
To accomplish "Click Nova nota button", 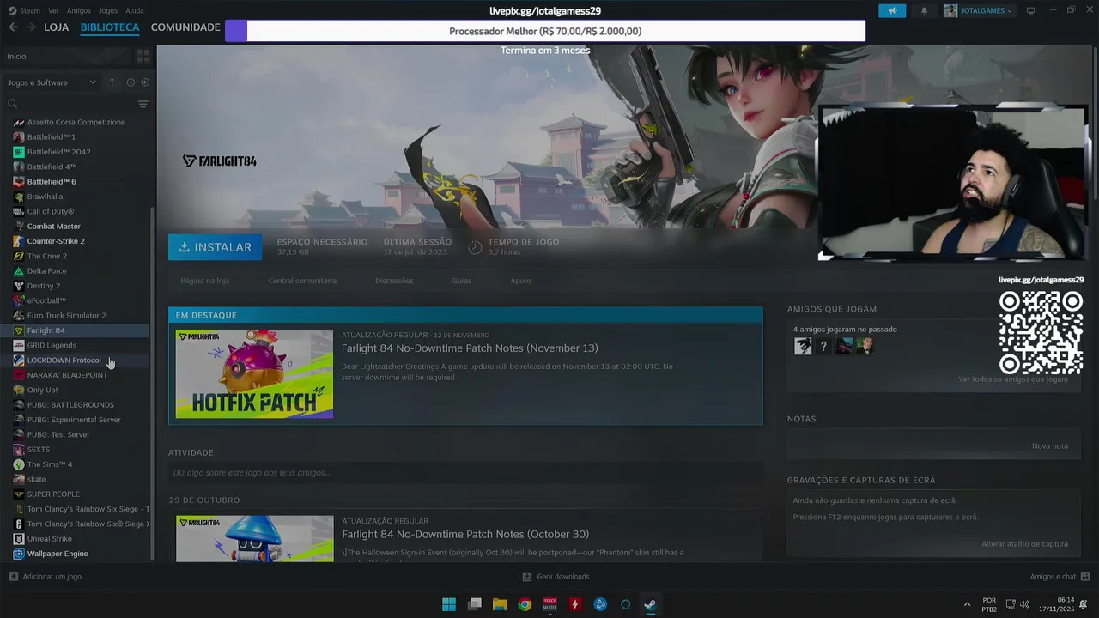I will [x=1050, y=446].
